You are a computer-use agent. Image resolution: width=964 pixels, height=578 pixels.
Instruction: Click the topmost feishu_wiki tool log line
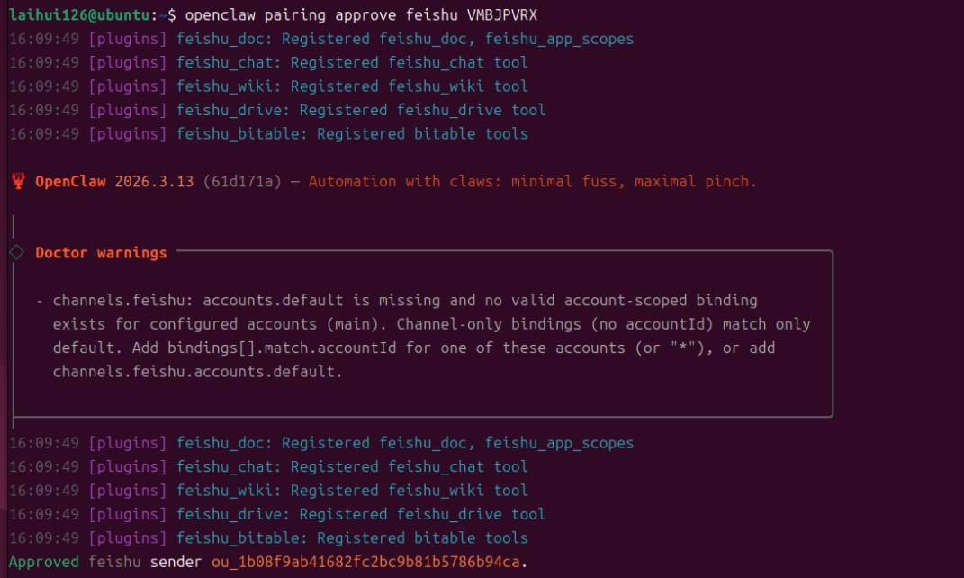tap(352, 86)
